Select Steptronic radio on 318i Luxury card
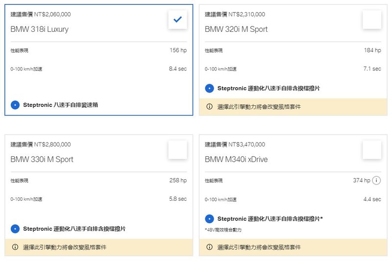 pyautogui.click(x=15, y=105)
